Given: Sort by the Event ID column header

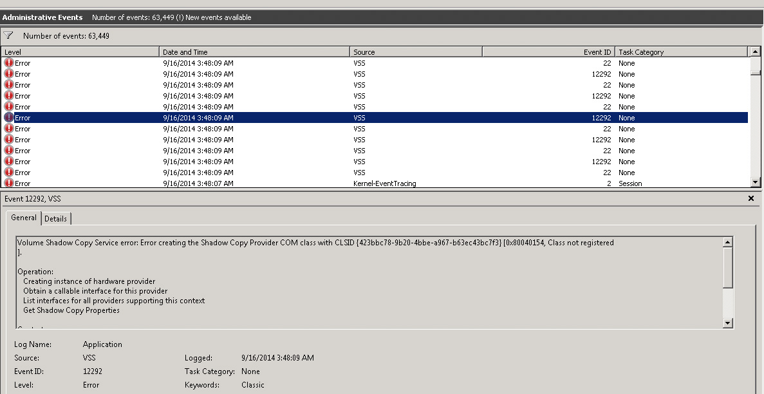Looking at the screenshot, I should 548,52.
